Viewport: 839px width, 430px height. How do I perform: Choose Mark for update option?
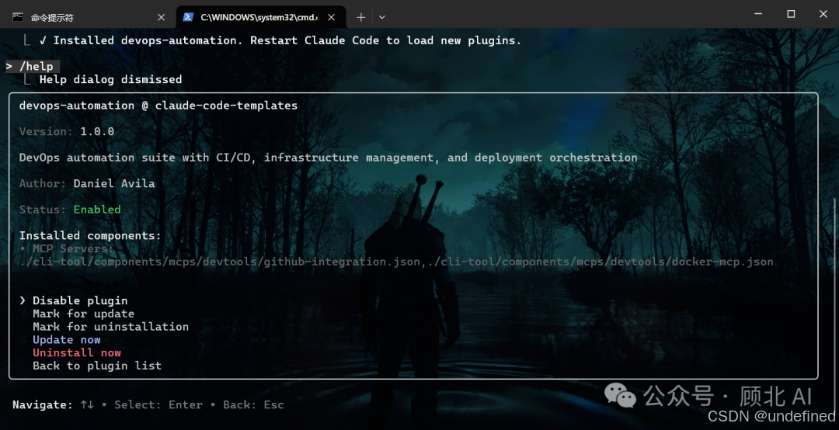(83, 314)
